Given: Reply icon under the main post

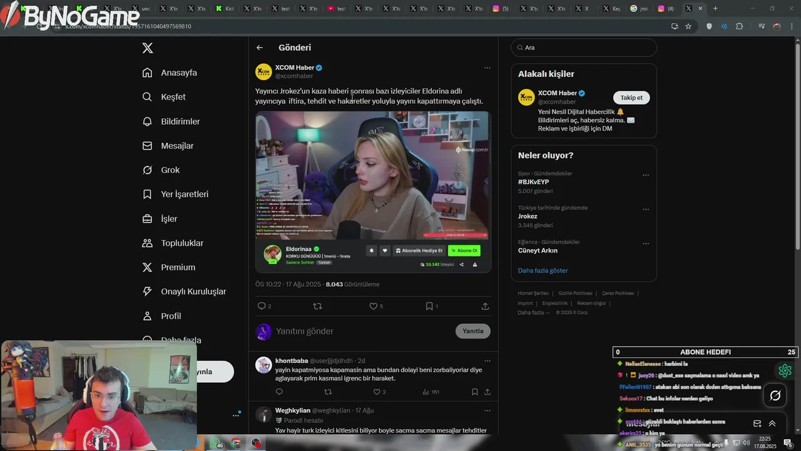Looking at the screenshot, I should [262, 306].
